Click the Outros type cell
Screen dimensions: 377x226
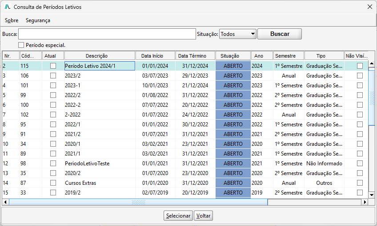(324, 183)
